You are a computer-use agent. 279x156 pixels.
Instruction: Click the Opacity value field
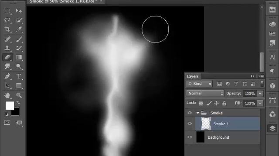coord(250,94)
